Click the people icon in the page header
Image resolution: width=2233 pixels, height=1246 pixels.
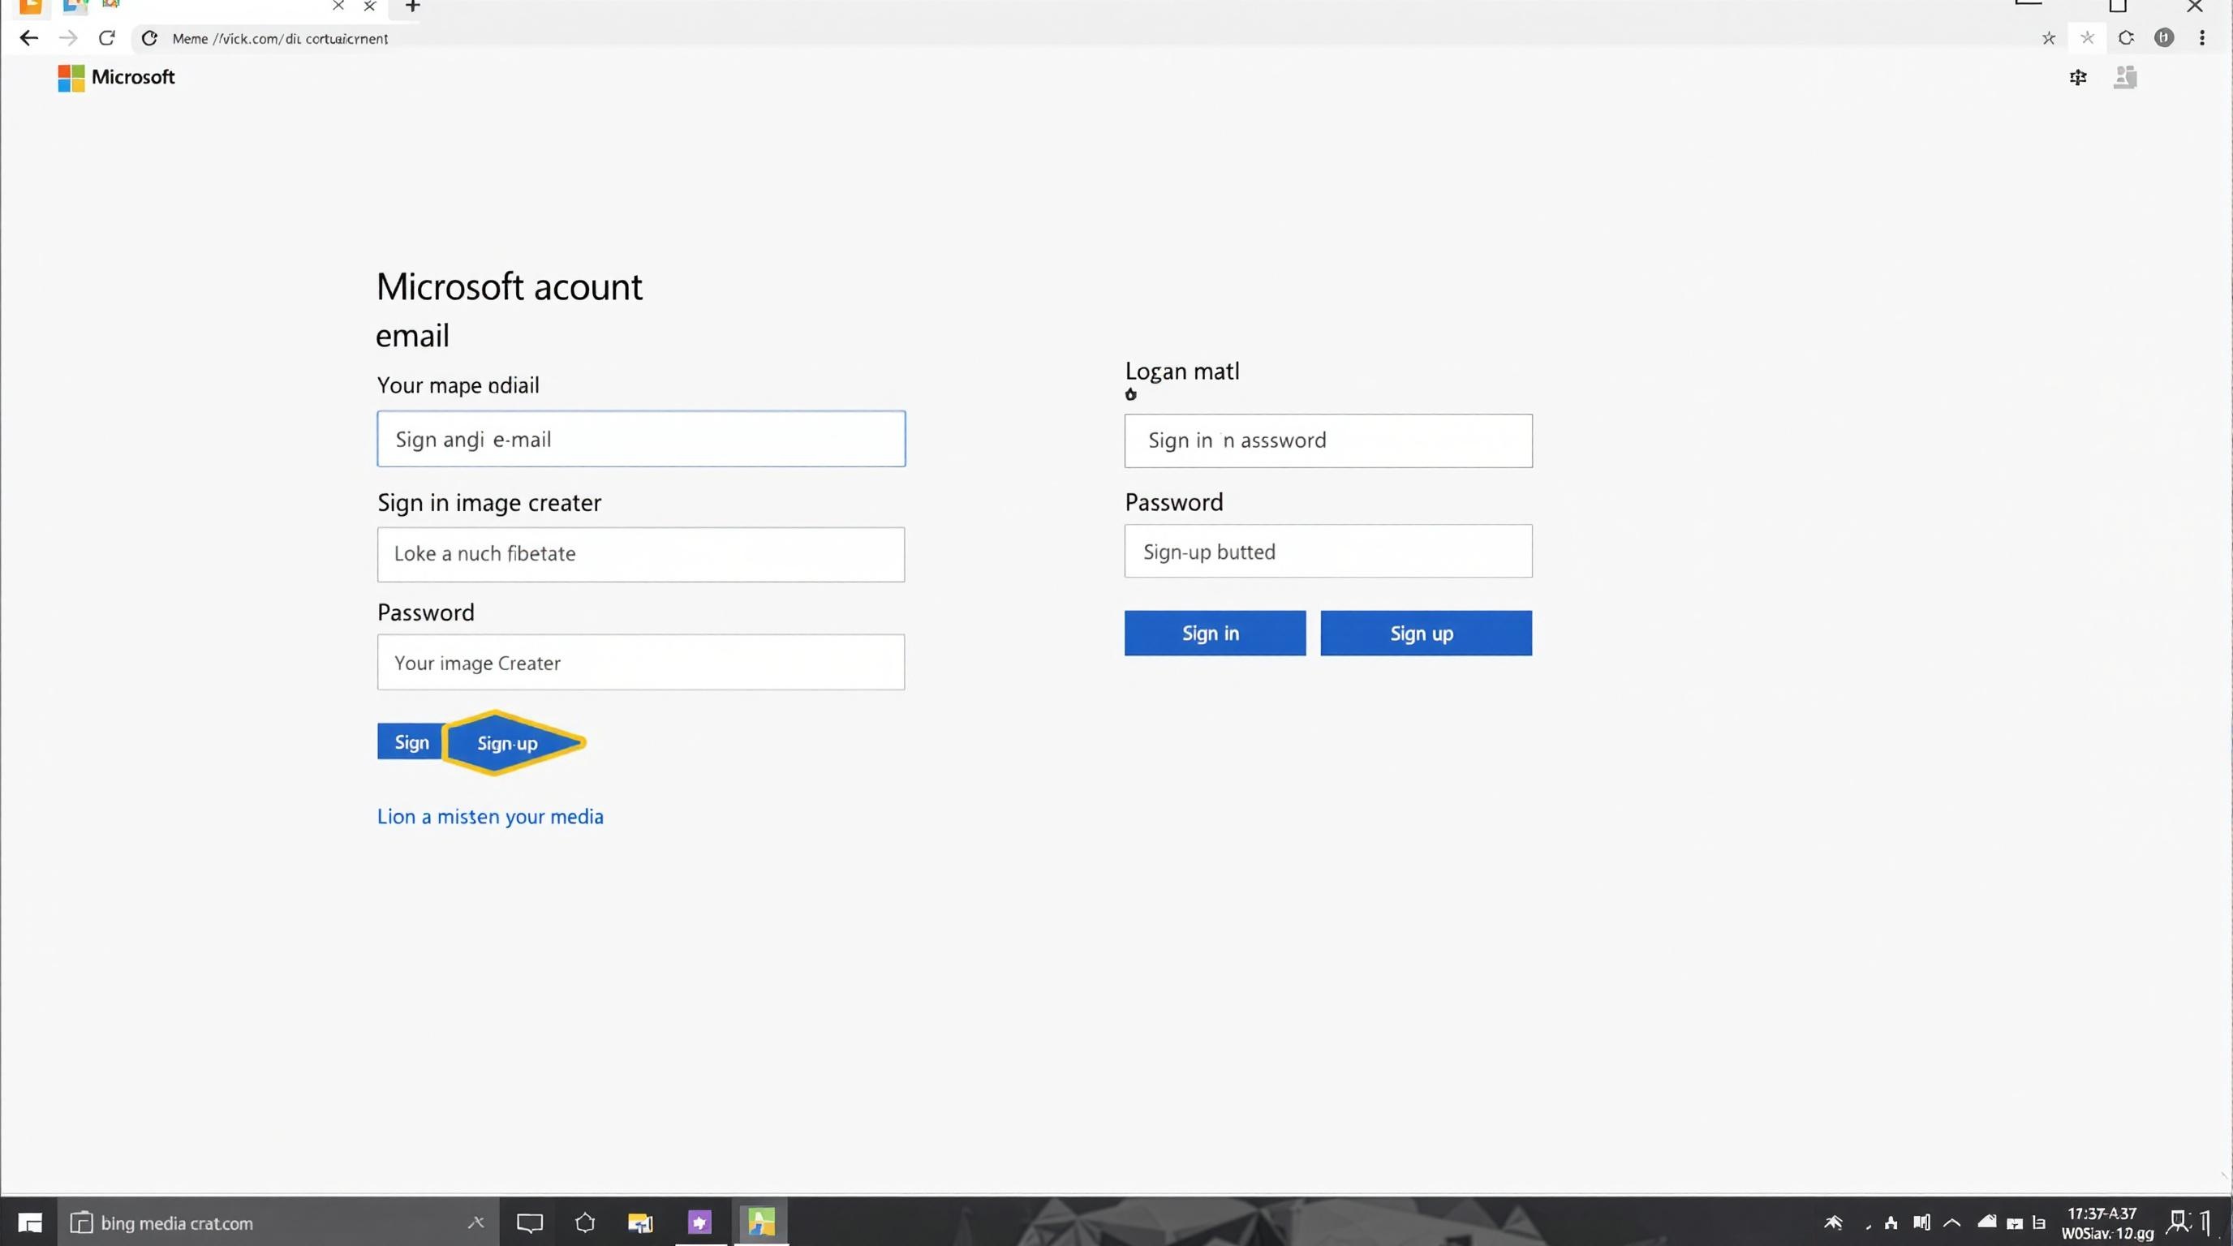[x=2124, y=77]
